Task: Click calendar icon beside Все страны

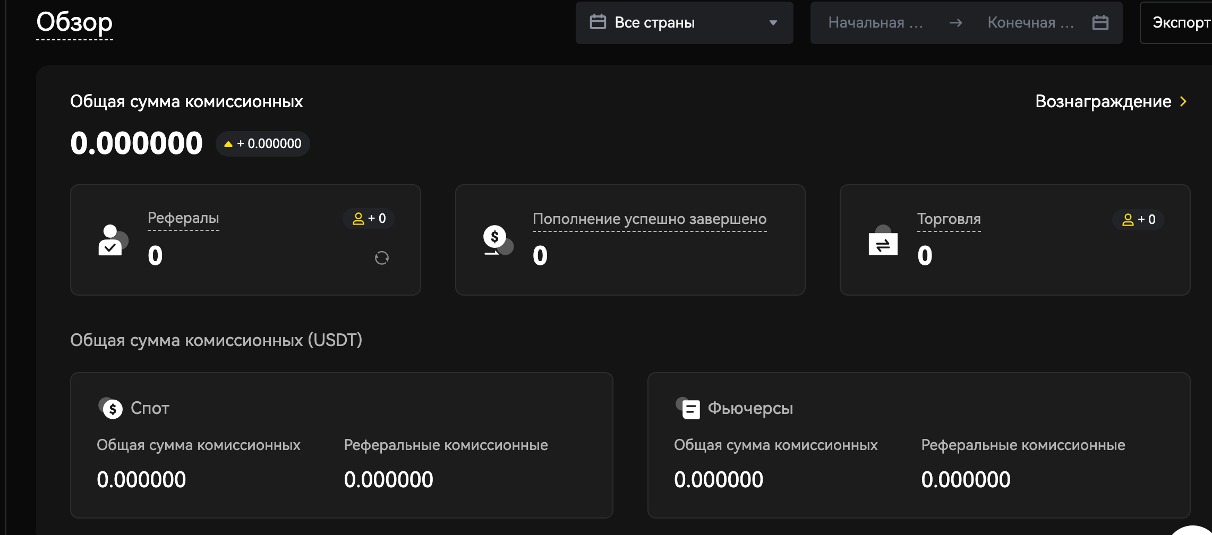Action: tap(598, 22)
